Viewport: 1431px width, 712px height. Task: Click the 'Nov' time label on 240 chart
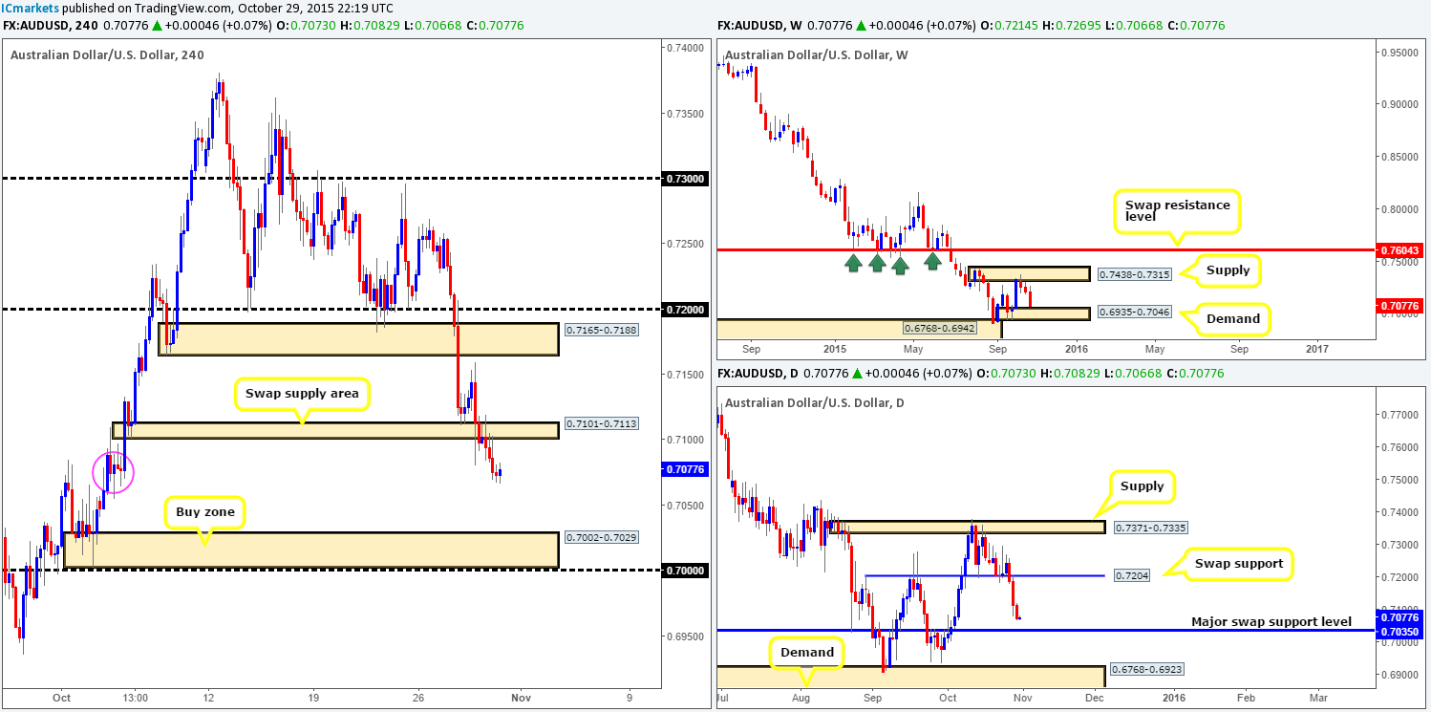(521, 697)
